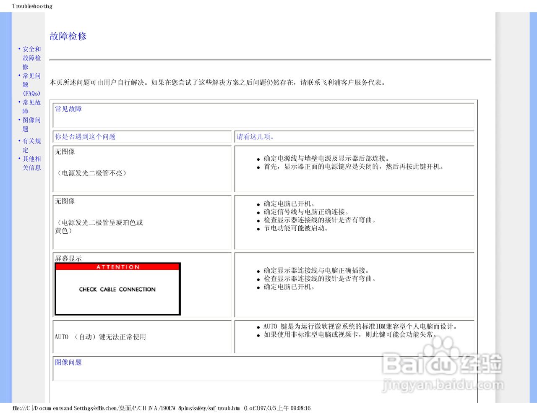The image size is (537, 415).
Task: Click the file path footer saf_troub.htm
Action: pyautogui.click(x=162, y=408)
